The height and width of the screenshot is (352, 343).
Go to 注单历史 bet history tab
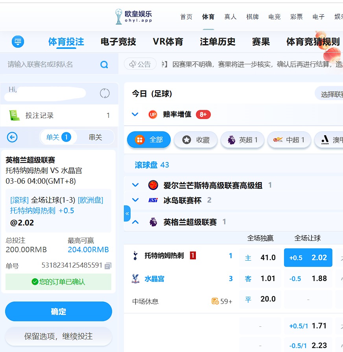click(x=218, y=42)
